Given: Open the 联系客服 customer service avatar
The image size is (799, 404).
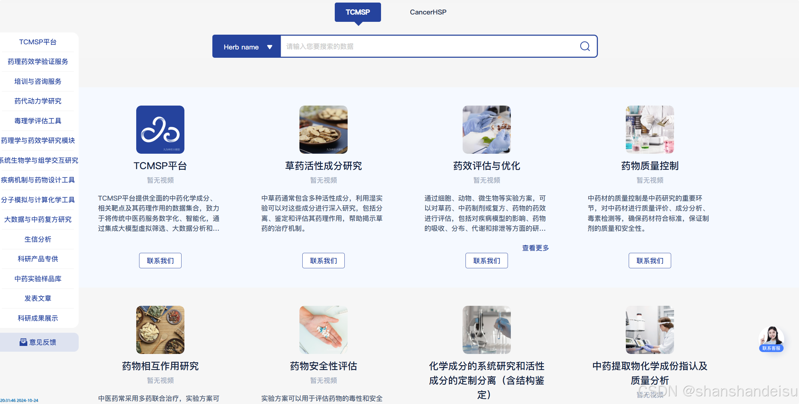Looking at the screenshot, I should (771, 338).
